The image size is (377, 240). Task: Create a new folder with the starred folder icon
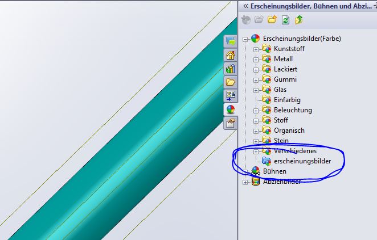pyautogui.click(x=272, y=19)
